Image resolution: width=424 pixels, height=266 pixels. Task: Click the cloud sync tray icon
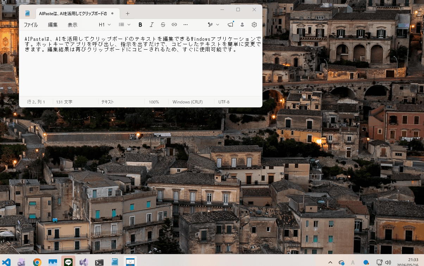click(341, 262)
